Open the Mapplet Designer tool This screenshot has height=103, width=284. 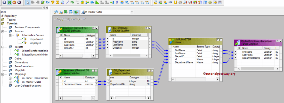(71, 12)
